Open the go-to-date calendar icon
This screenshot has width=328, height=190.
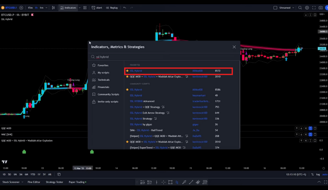point(59,174)
